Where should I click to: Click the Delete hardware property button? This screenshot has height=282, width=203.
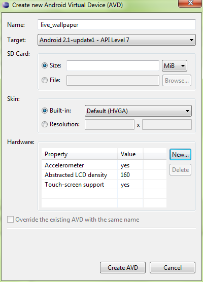tap(180, 169)
